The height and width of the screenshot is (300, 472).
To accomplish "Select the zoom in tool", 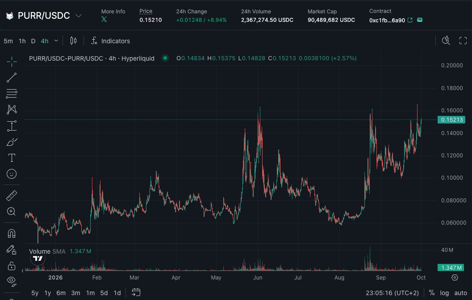I will click(12, 211).
